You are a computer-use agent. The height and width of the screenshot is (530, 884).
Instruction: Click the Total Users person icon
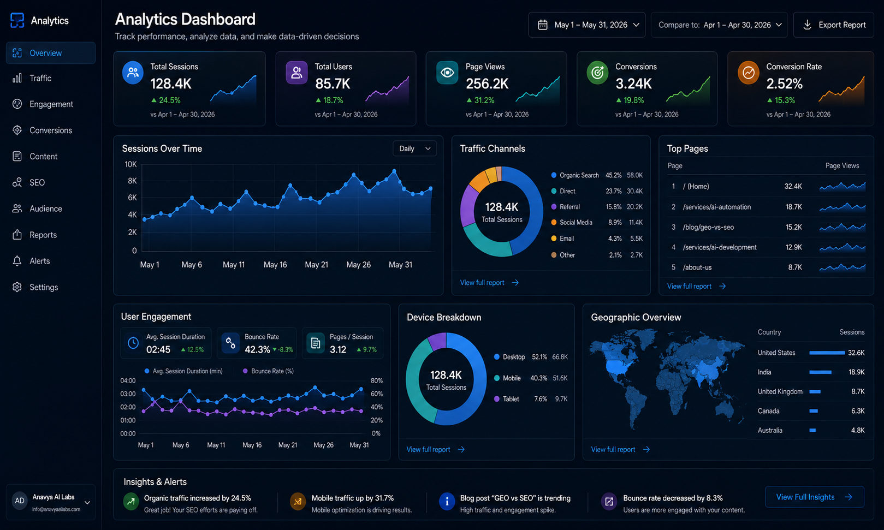296,73
